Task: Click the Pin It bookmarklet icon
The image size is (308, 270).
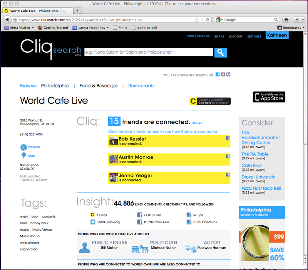Action: tap(114, 27)
